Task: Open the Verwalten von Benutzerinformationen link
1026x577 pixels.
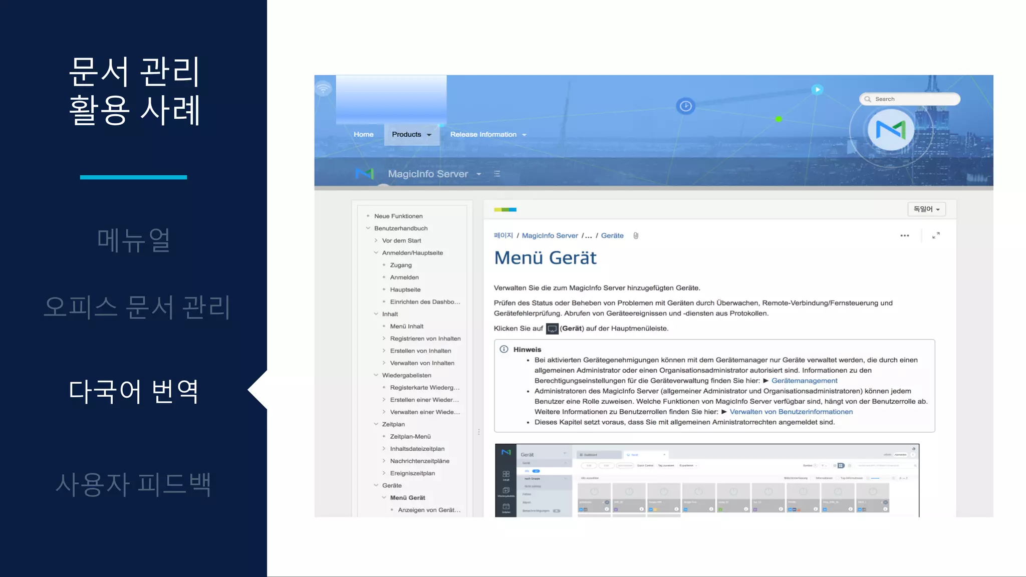Action: 791,412
